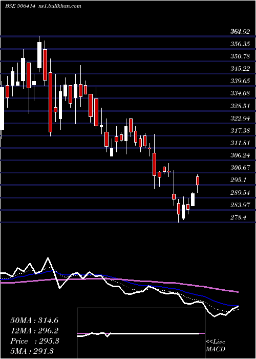Click the 'Price : 295.3' reading
The height and width of the screenshot is (359, 256).
point(35,341)
